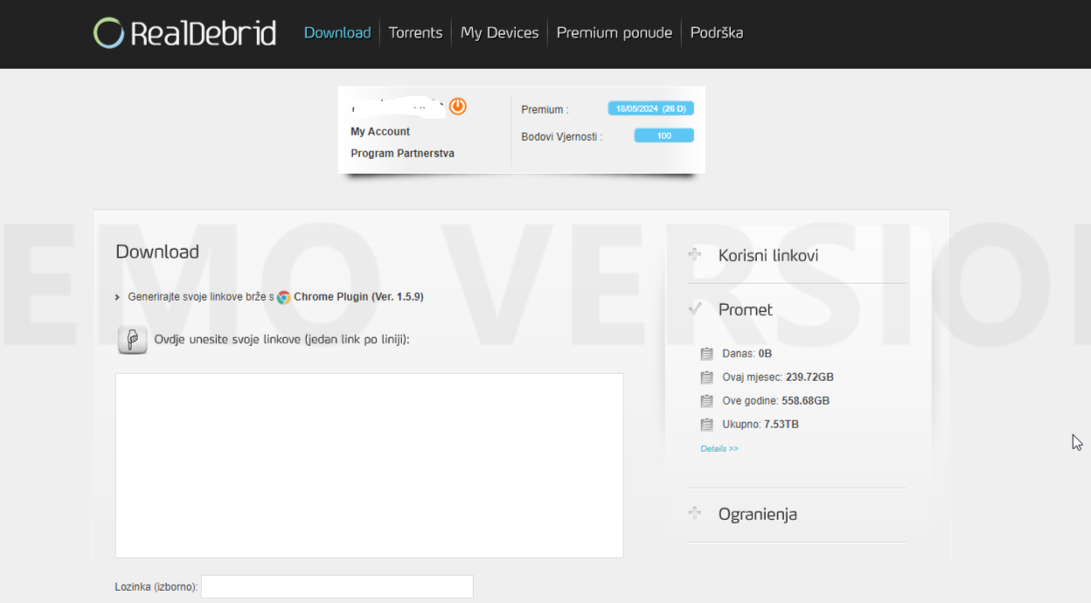1091x603 pixels.
Task: Open the Podrška support page
Action: tap(717, 33)
